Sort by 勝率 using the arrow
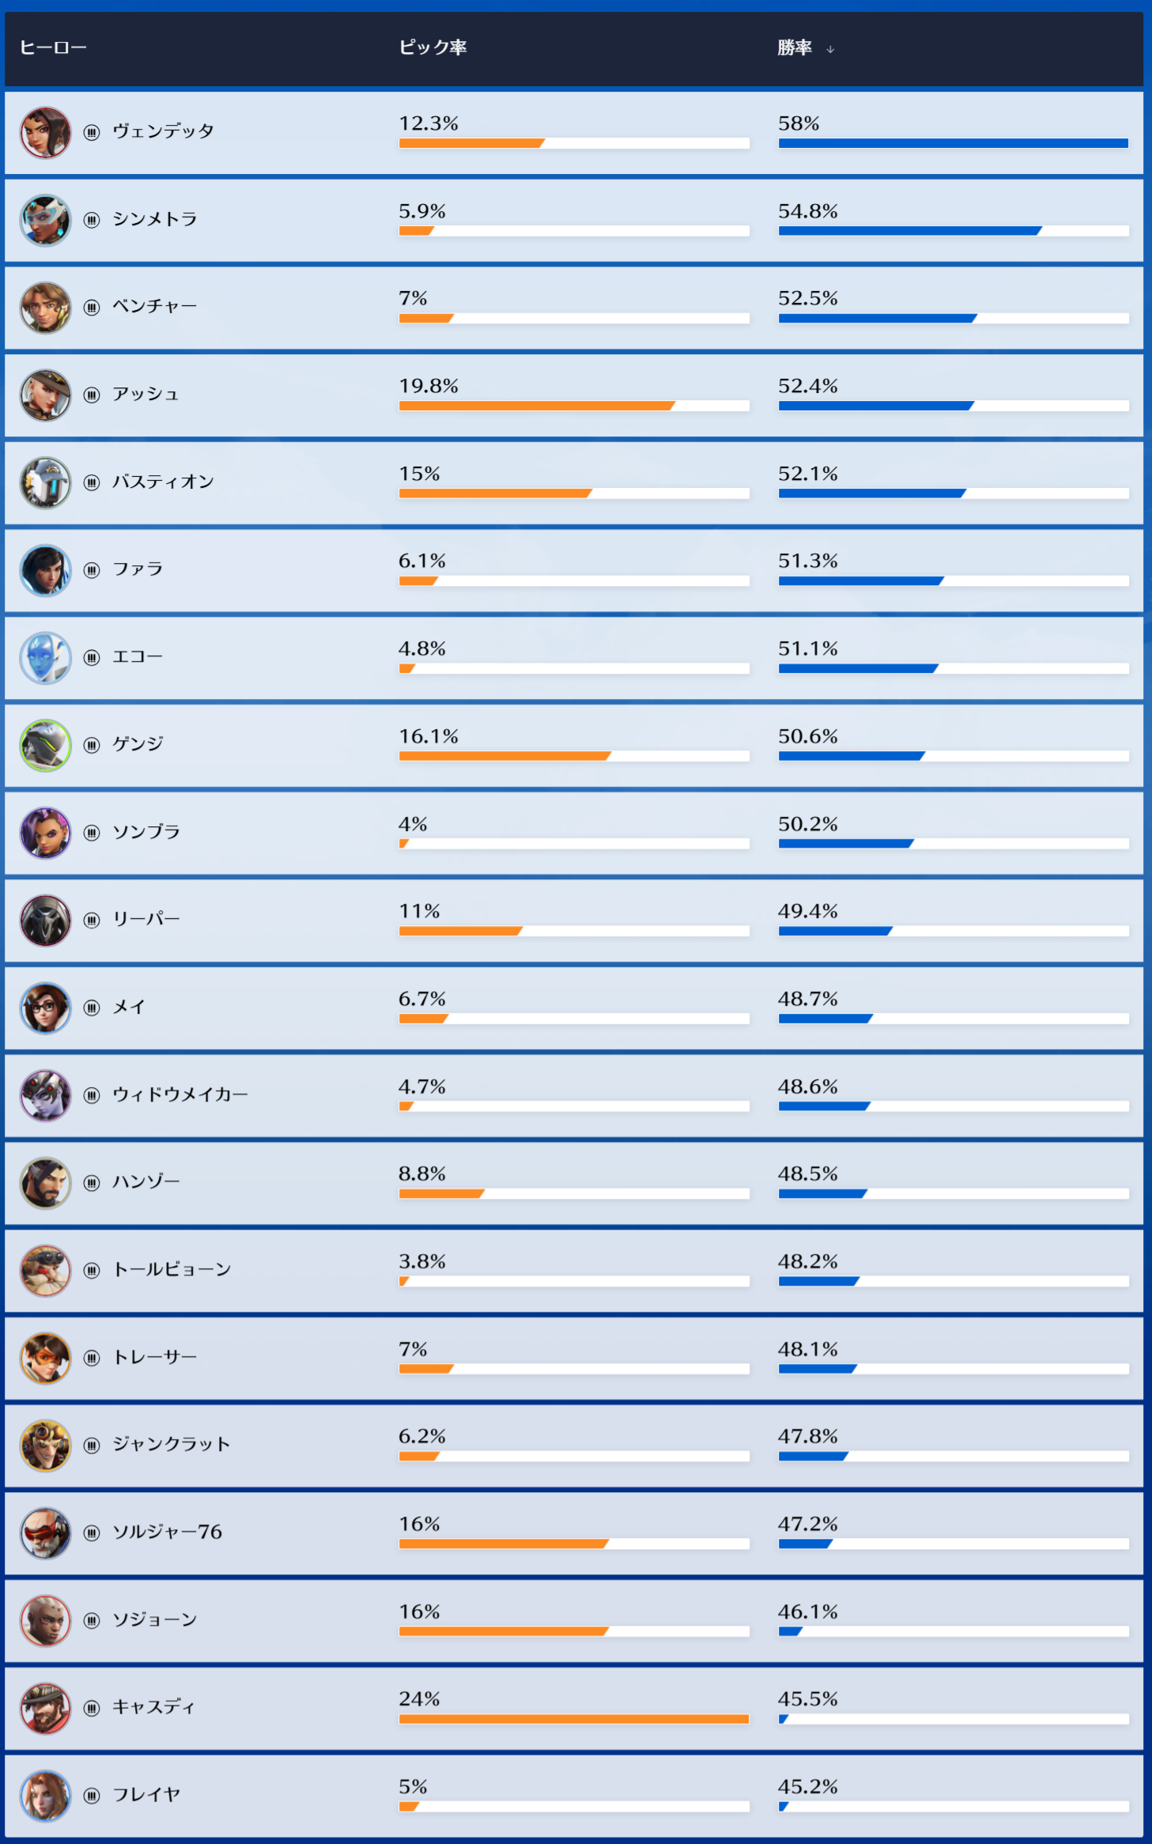 [830, 50]
